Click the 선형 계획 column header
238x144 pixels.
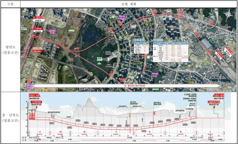coord(128,4)
